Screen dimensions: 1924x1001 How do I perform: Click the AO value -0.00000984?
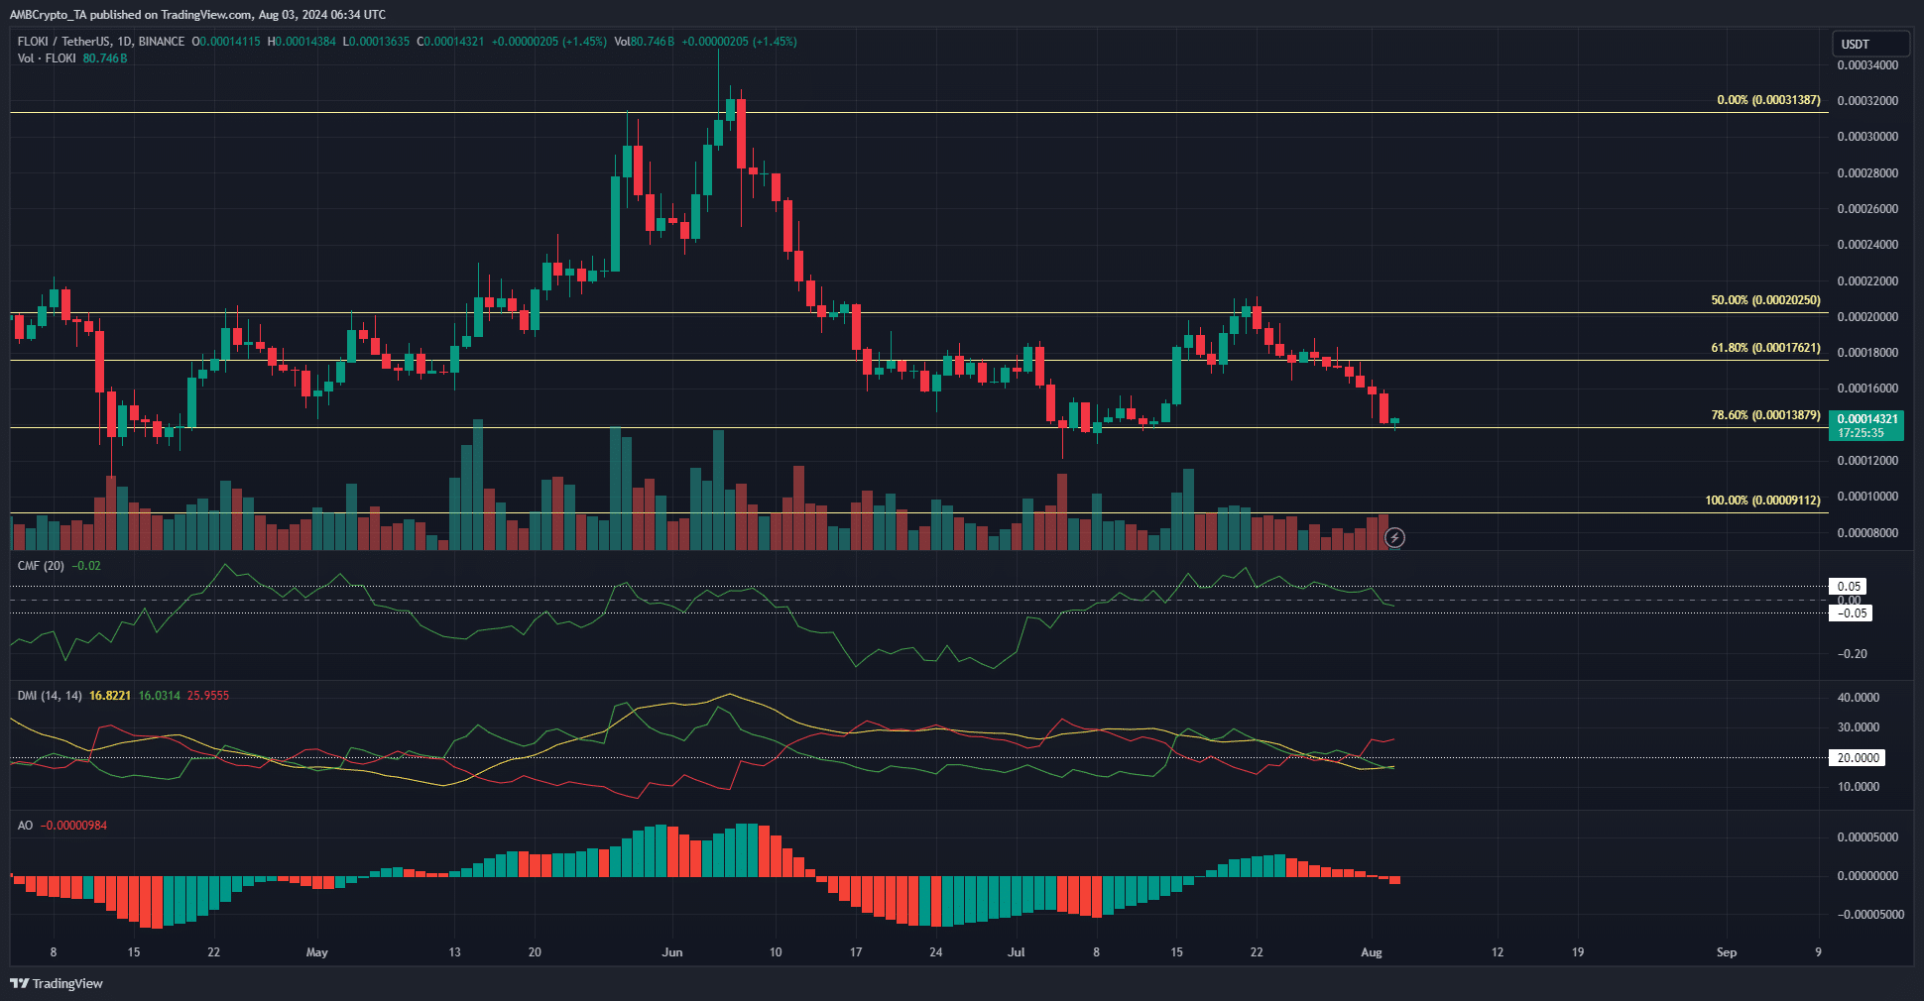[x=73, y=826]
